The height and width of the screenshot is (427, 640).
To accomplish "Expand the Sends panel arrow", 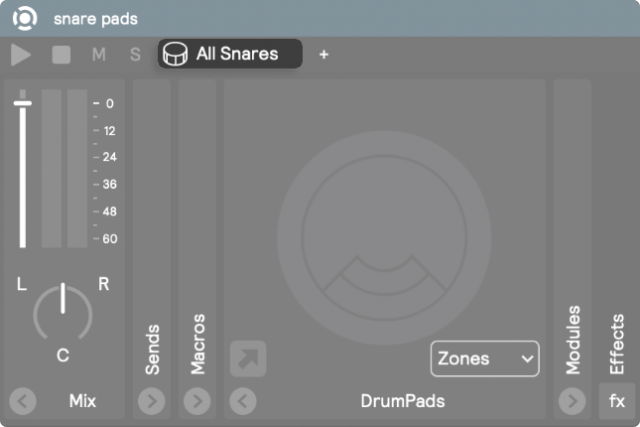I will point(152,401).
